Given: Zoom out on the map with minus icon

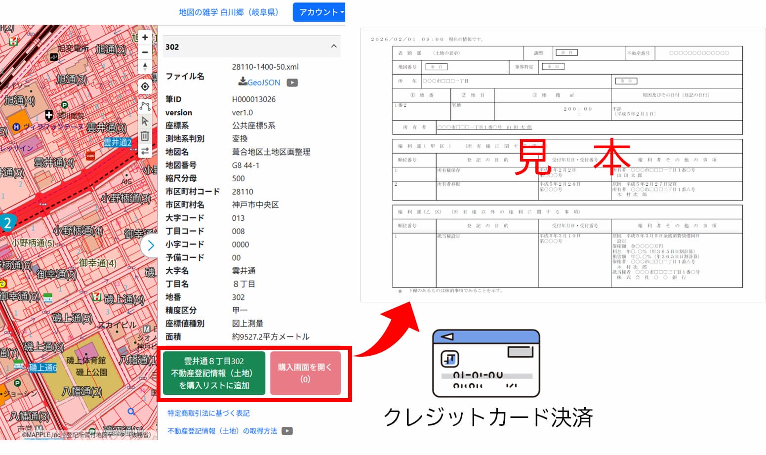Looking at the screenshot, I should (144, 52).
